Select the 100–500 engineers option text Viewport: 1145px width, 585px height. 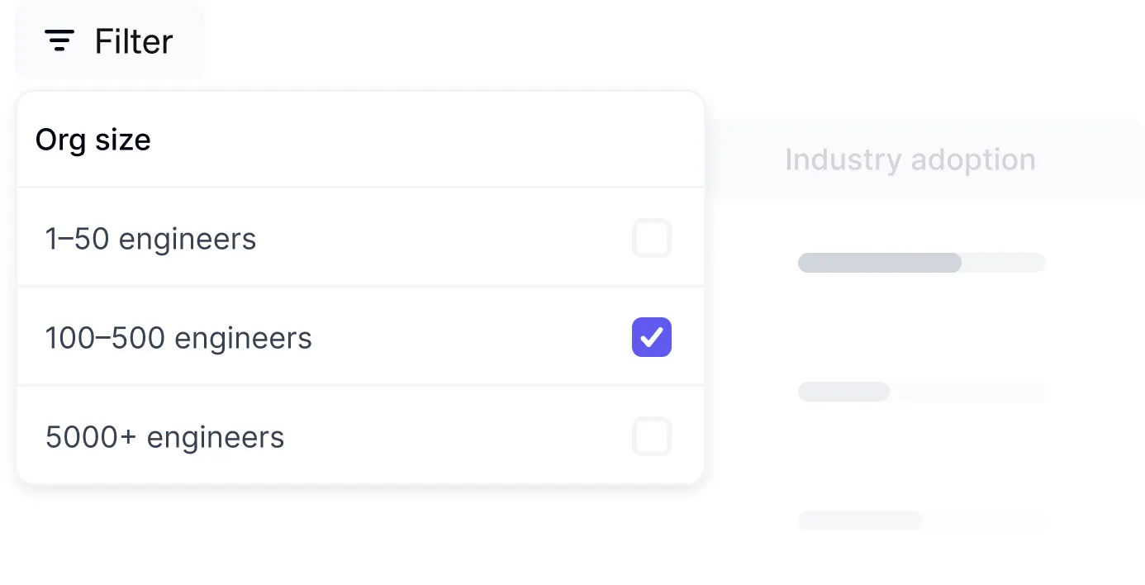click(178, 338)
